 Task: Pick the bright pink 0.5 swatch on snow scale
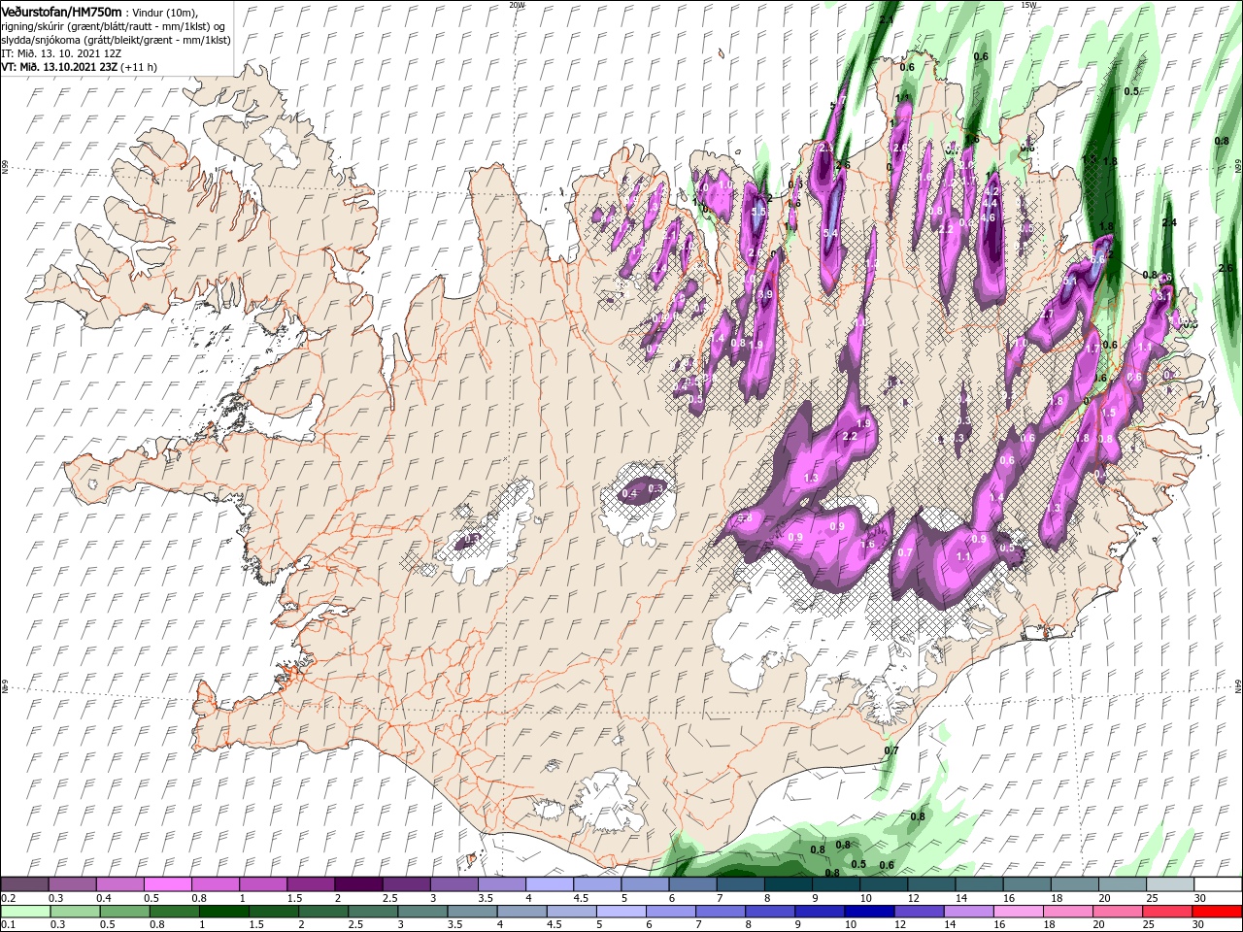click(167, 884)
